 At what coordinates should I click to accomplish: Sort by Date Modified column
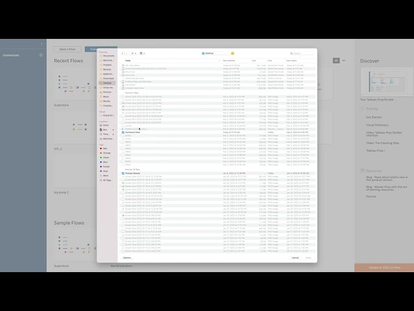point(229,60)
